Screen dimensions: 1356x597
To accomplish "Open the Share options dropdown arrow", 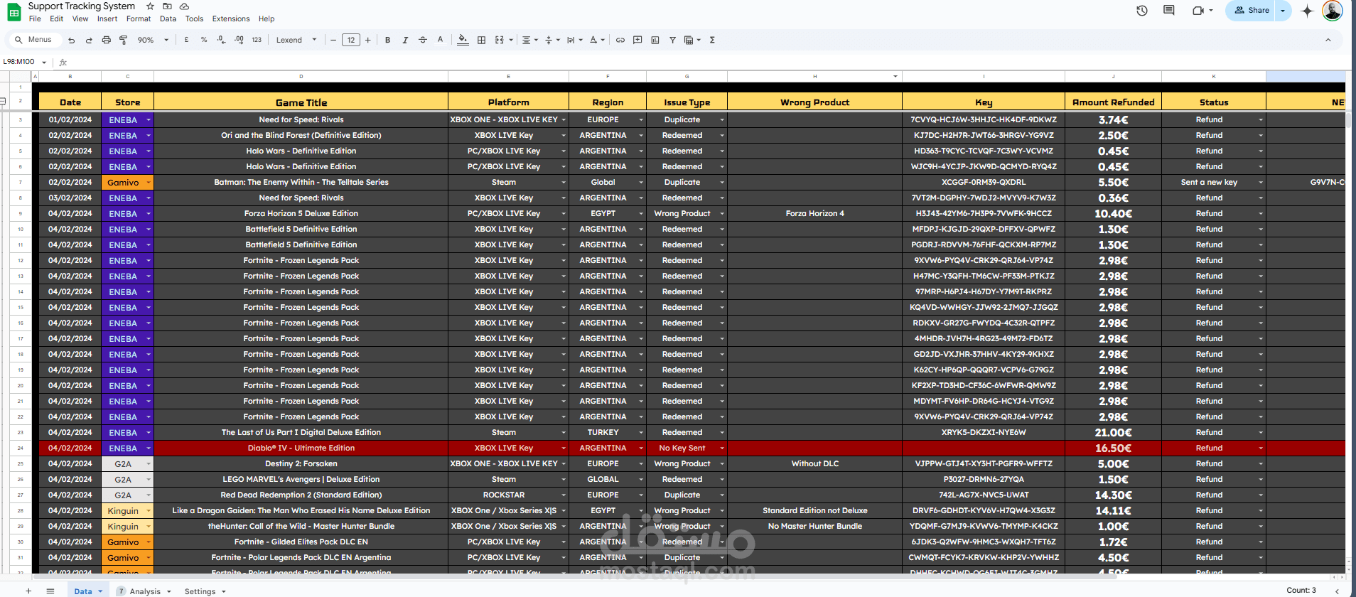I will coord(1283,11).
